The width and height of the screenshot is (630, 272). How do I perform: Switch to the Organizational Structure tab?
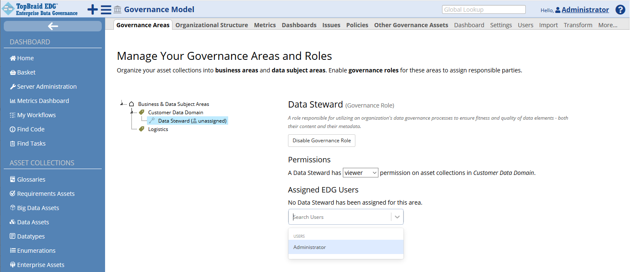pos(211,25)
